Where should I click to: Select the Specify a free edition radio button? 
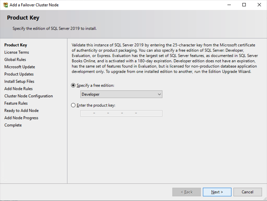(73, 85)
